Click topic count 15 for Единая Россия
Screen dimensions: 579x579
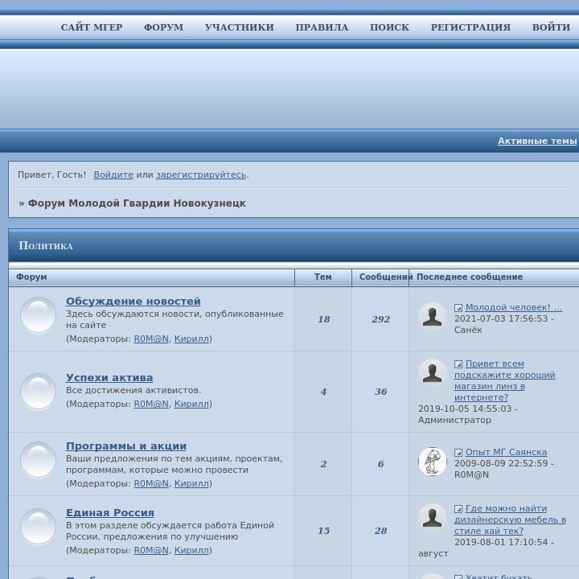coord(324,531)
